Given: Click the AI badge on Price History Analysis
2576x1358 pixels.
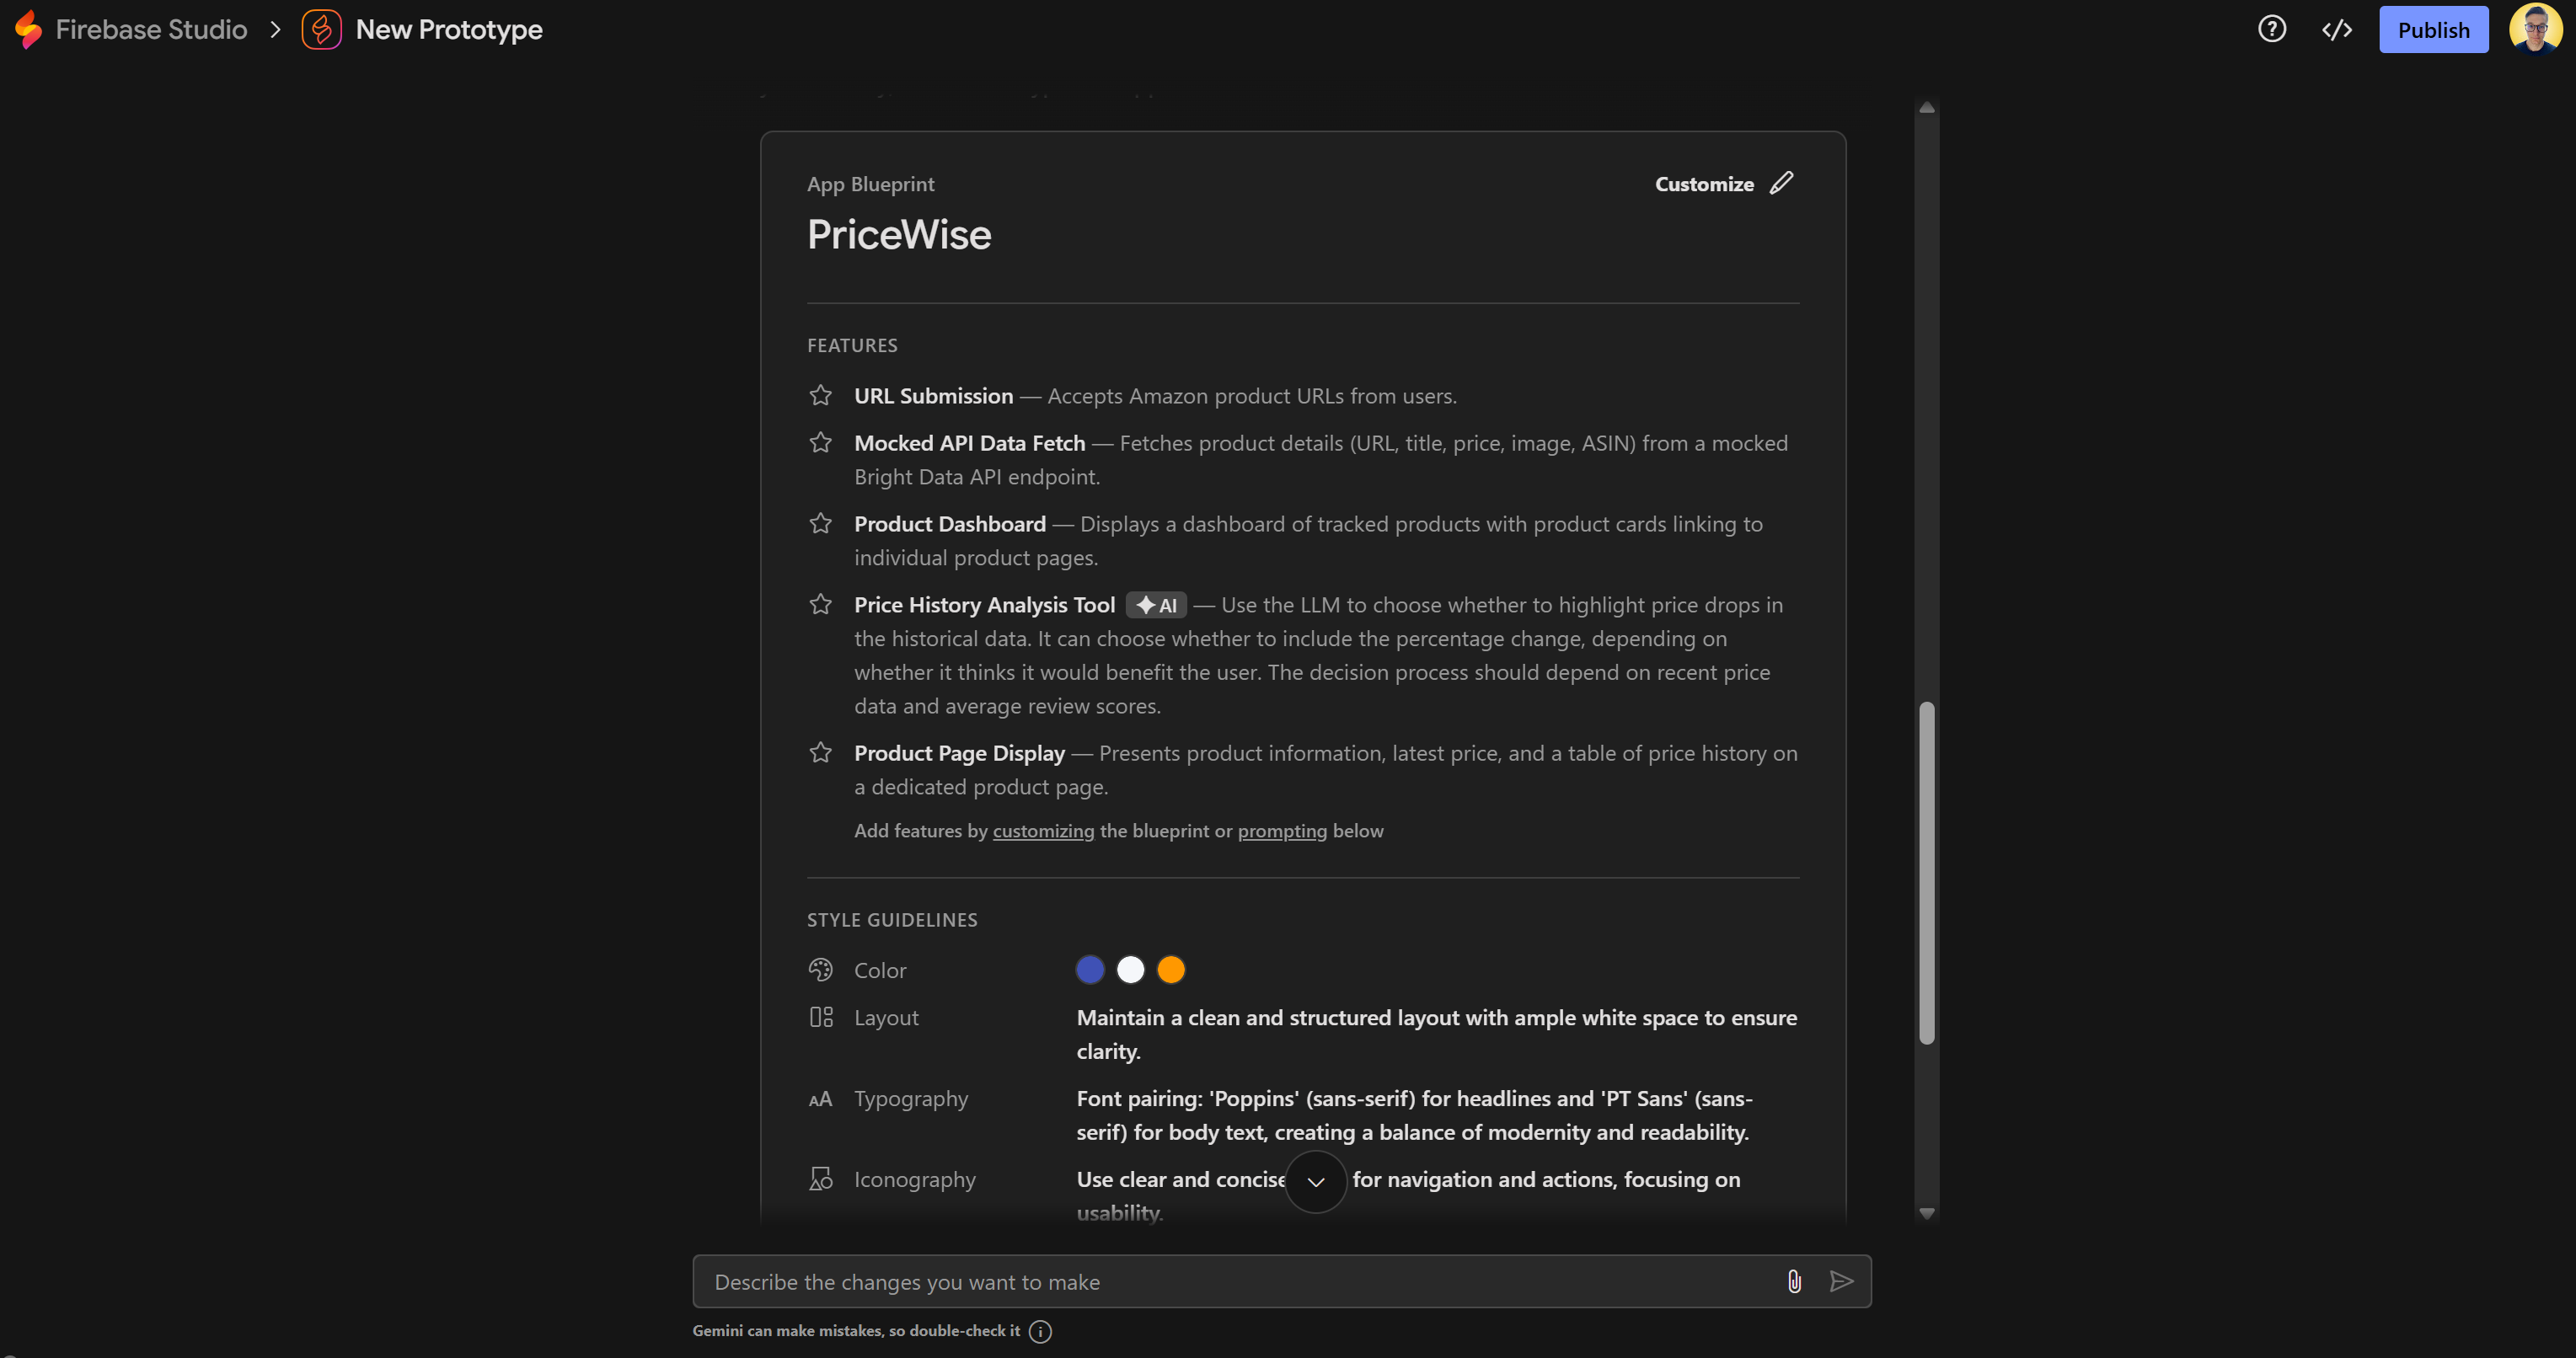Looking at the screenshot, I should (x=1155, y=605).
